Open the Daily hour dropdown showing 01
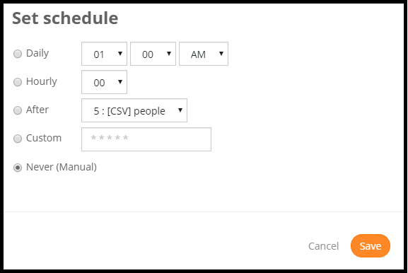The image size is (408, 273). [104, 54]
